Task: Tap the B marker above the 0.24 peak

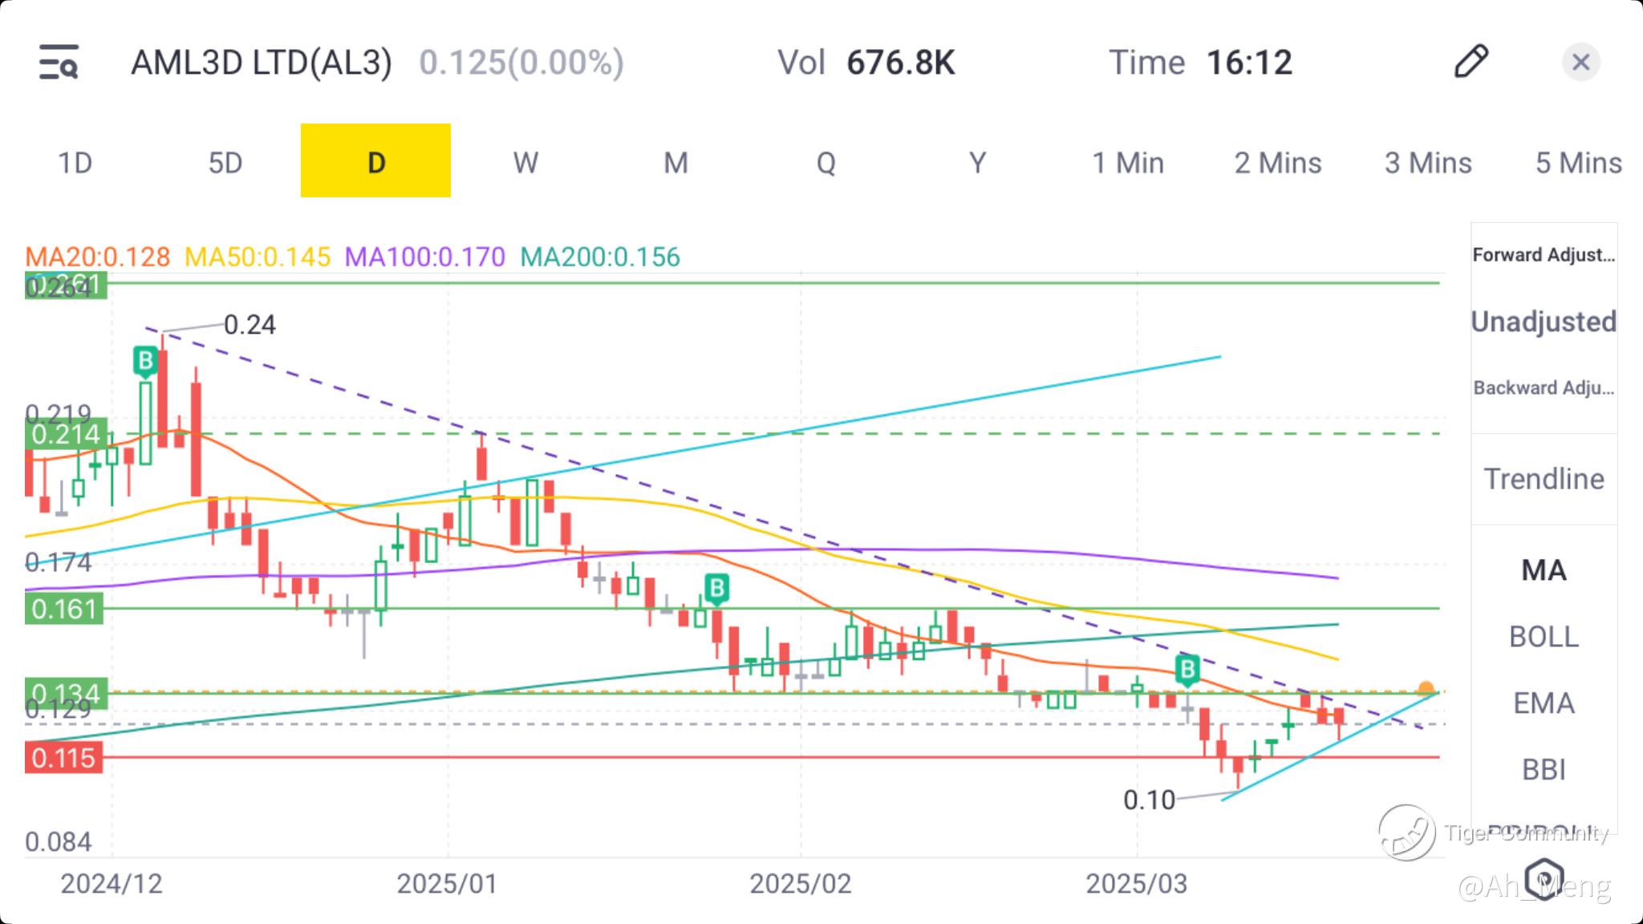Action: [x=145, y=360]
